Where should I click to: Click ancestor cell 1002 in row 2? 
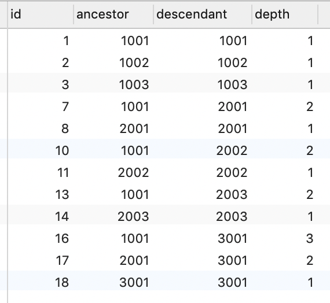click(134, 62)
